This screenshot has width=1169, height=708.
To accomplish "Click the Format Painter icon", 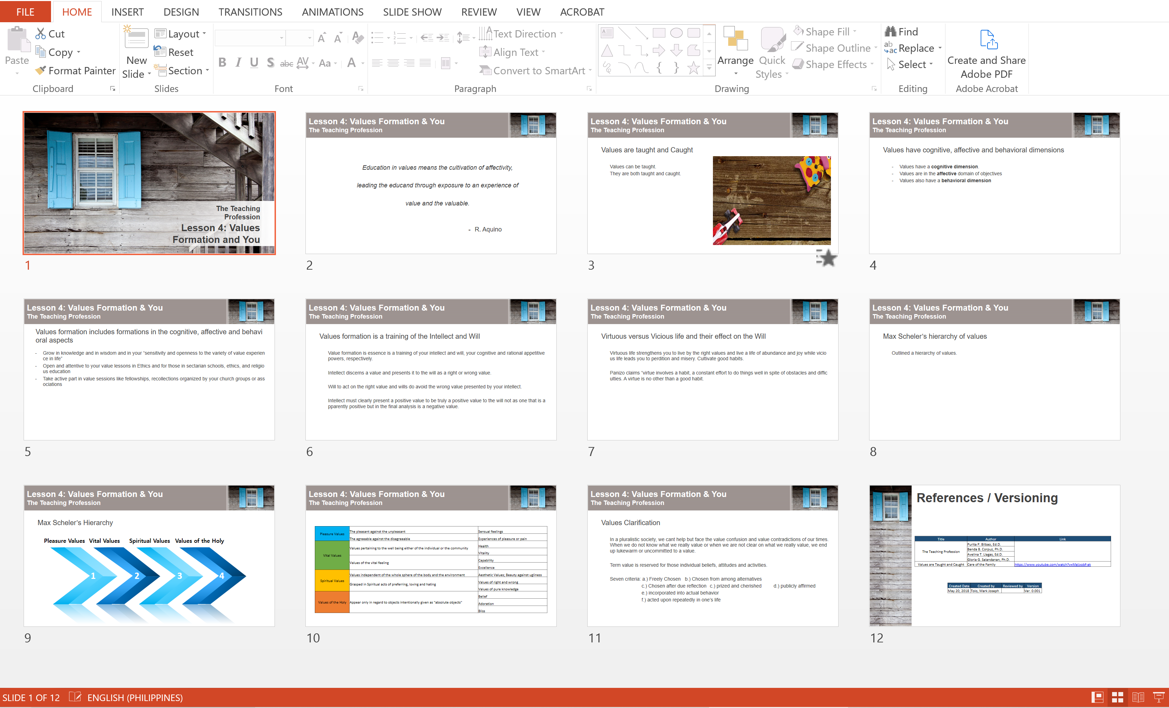I will pyautogui.click(x=41, y=71).
